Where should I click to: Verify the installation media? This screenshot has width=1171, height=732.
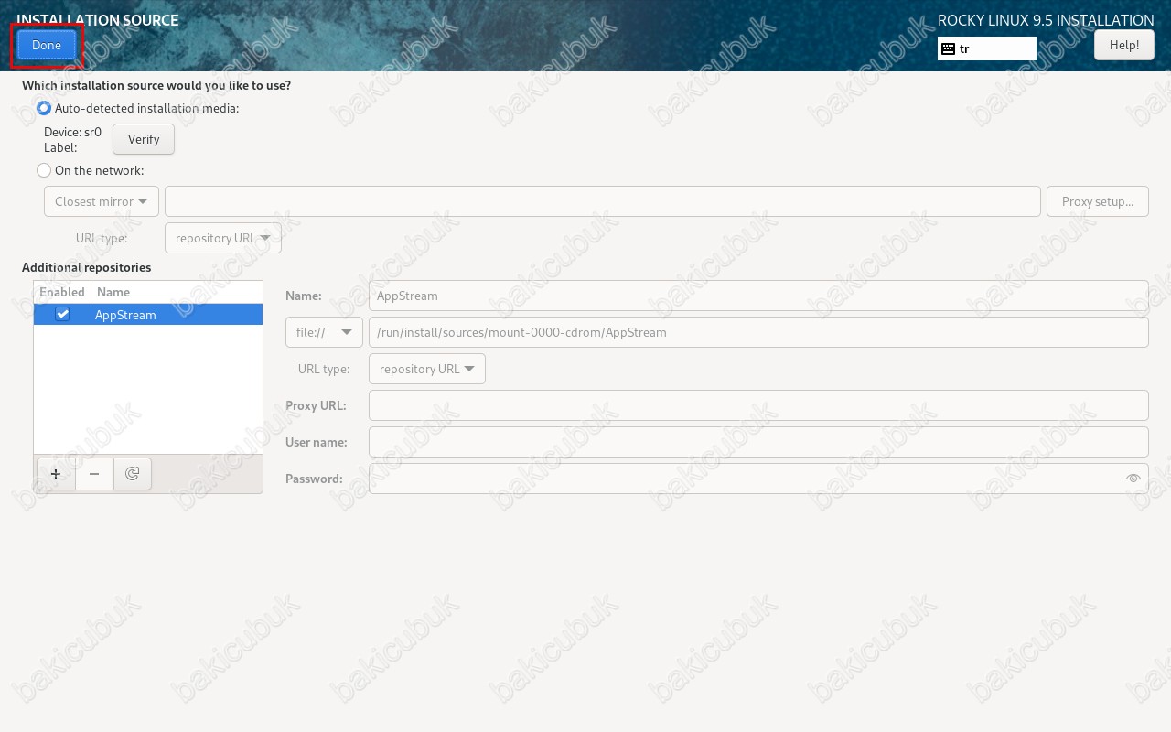144,139
